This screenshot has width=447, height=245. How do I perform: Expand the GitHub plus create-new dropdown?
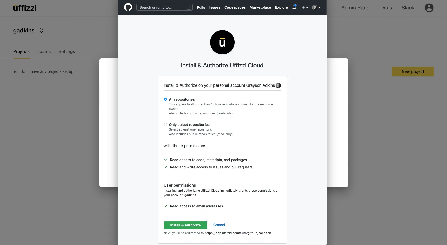click(x=305, y=7)
